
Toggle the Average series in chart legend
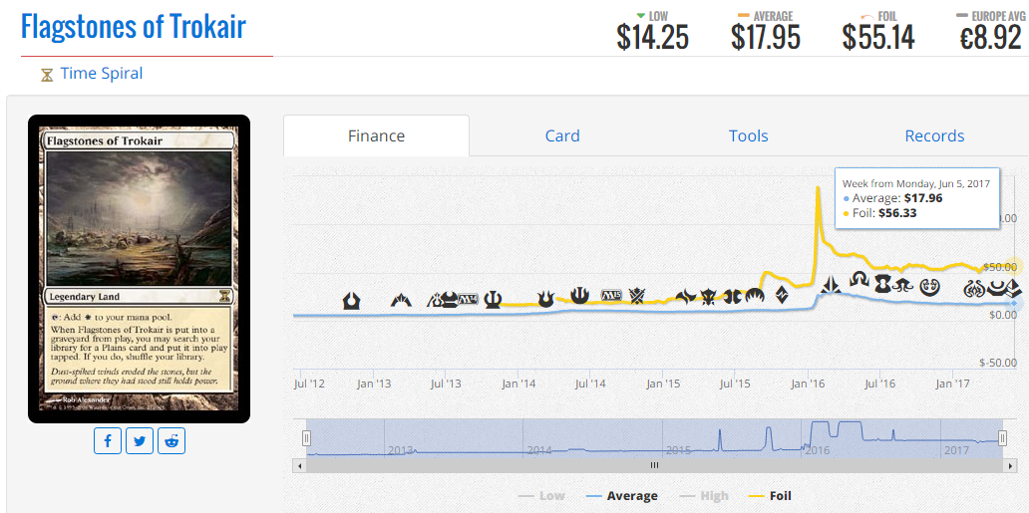click(620, 496)
